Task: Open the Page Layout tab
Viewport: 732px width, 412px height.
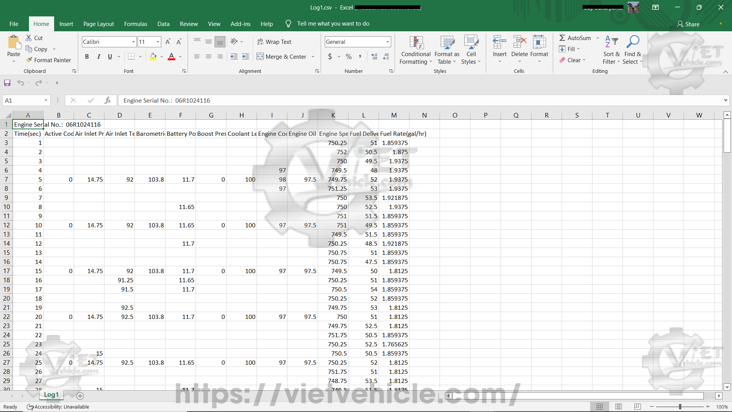Action: (x=98, y=24)
